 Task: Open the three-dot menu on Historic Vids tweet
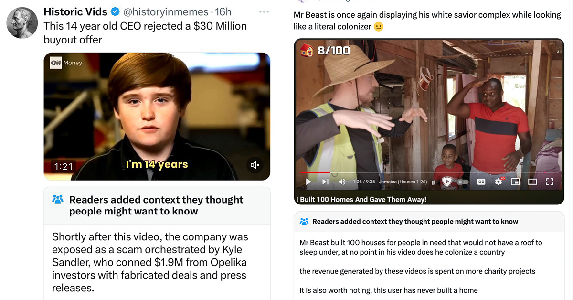[263, 11]
